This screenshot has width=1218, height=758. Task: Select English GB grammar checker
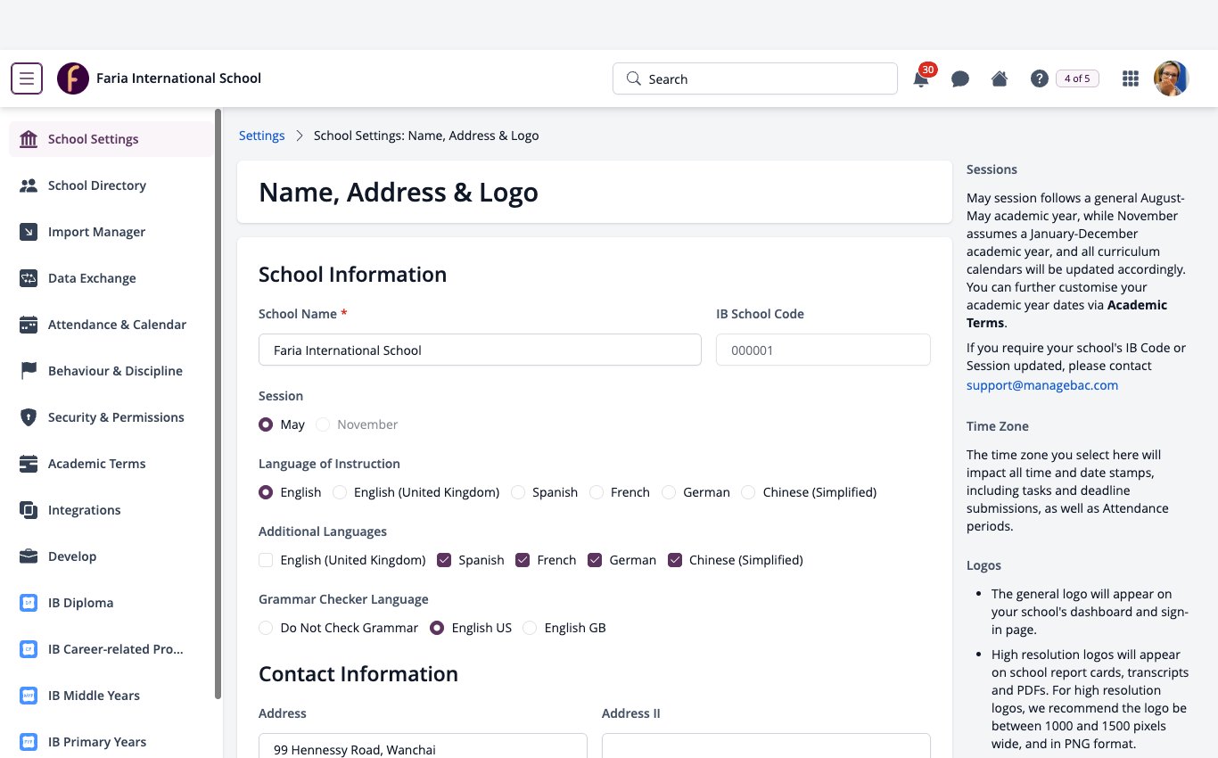[x=530, y=628]
